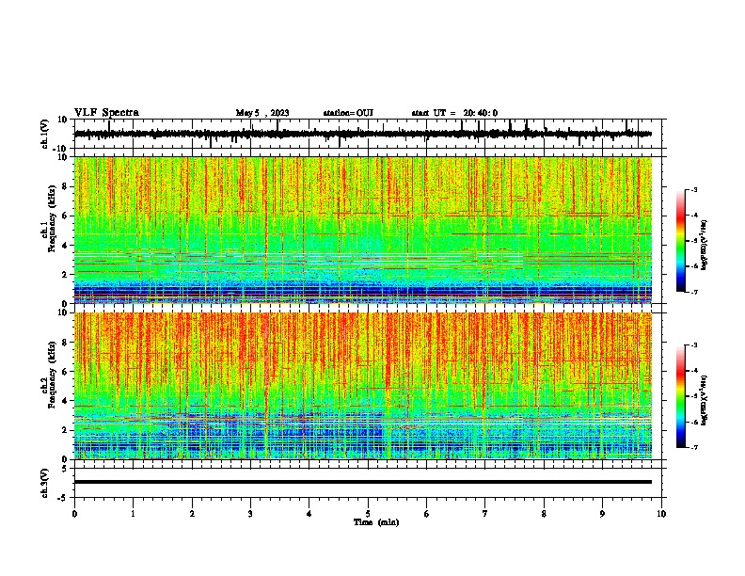The width and height of the screenshot is (745, 576).
Task: Click the ch.2 color bar log(PSD) label
Action: (x=705, y=400)
